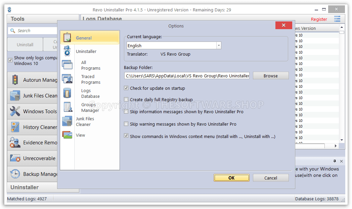352x209 pixels.
Task: Click the Junk Files Cleaner tool icon
Action: pos(15,95)
